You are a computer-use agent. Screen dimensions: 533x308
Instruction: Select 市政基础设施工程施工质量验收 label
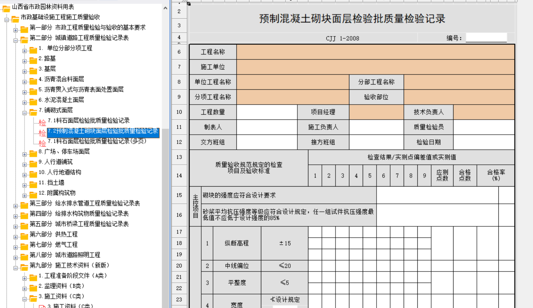[60, 17]
